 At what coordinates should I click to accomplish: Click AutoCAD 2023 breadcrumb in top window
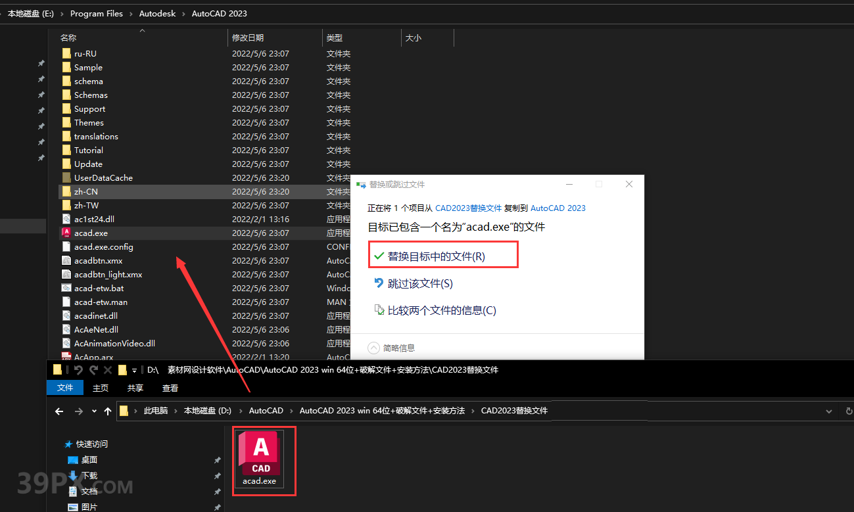(220, 13)
